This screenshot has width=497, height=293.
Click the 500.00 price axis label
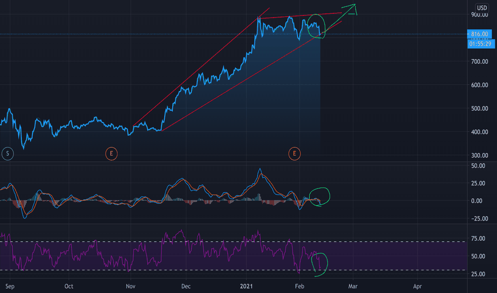pyautogui.click(x=479, y=108)
